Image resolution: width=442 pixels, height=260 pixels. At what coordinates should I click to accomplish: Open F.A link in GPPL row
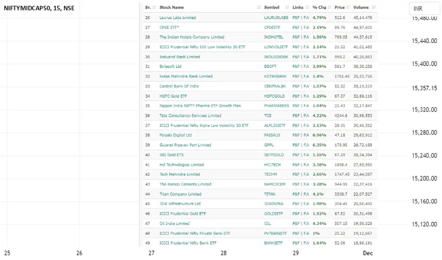click(306, 145)
